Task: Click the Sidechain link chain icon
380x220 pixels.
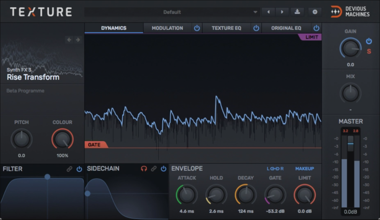Action: (x=153, y=169)
